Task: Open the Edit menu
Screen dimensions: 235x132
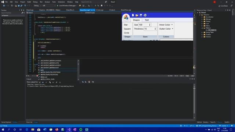Action: coord(11,2)
